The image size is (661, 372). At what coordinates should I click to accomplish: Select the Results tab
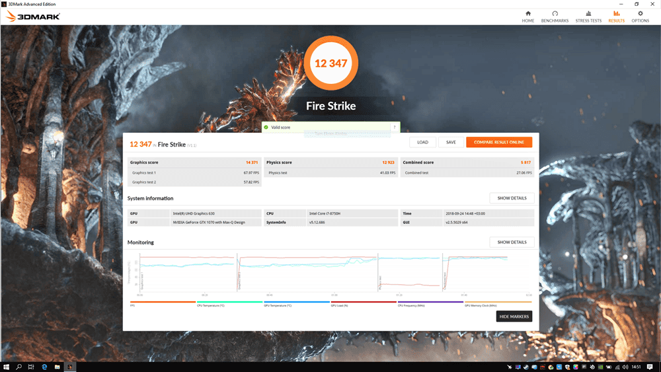tap(616, 17)
